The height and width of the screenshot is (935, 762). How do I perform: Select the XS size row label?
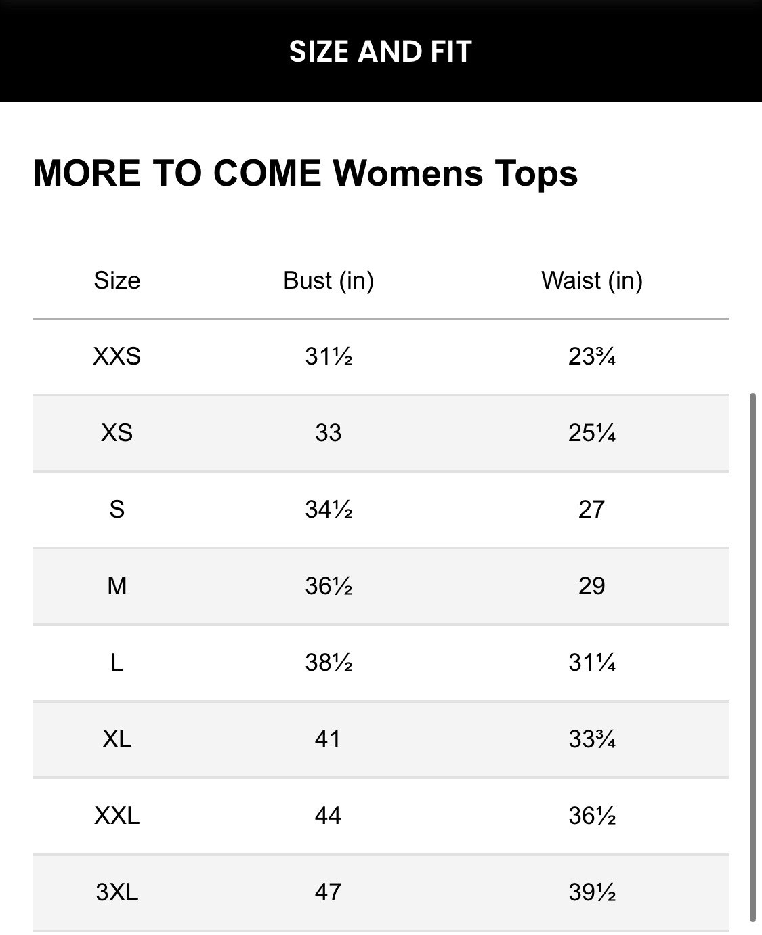pos(117,432)
